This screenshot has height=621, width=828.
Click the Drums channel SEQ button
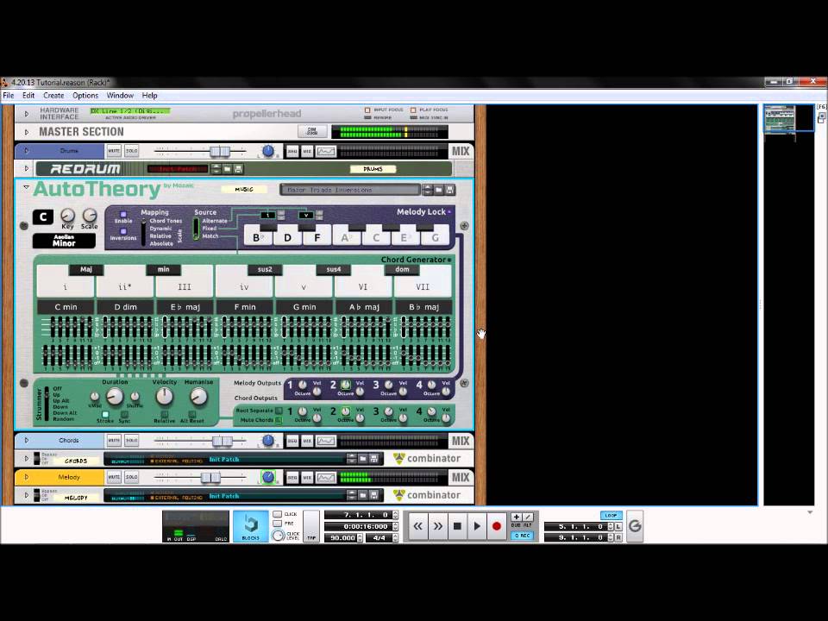coord(292,152)
